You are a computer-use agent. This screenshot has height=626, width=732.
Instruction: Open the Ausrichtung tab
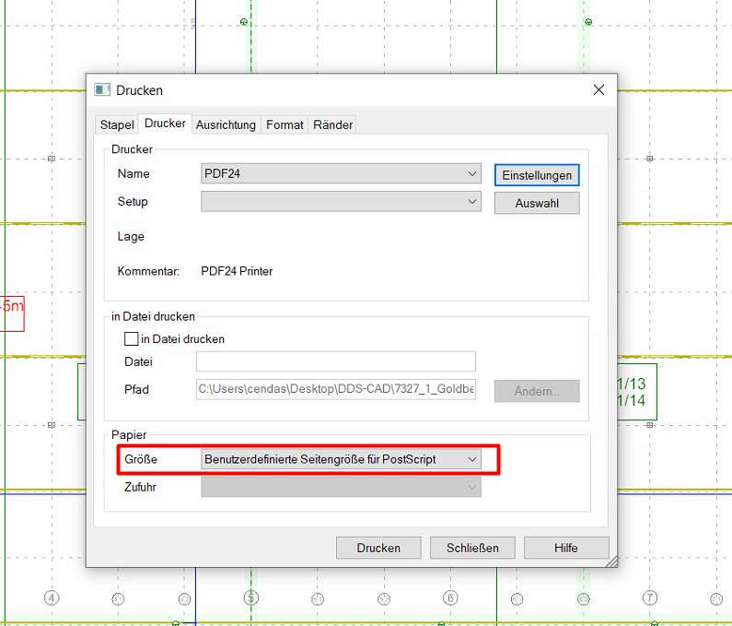[x=226, y=124]
